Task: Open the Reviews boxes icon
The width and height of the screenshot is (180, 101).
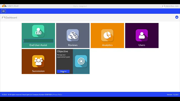Action: point(73,35)
